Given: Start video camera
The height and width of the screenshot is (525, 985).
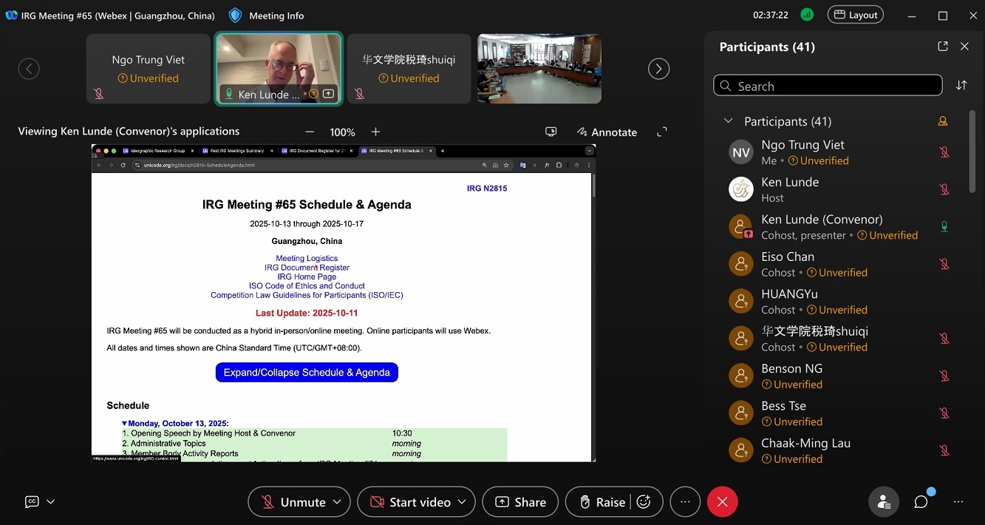Looking at the screenshot, I should coord(410,502).
